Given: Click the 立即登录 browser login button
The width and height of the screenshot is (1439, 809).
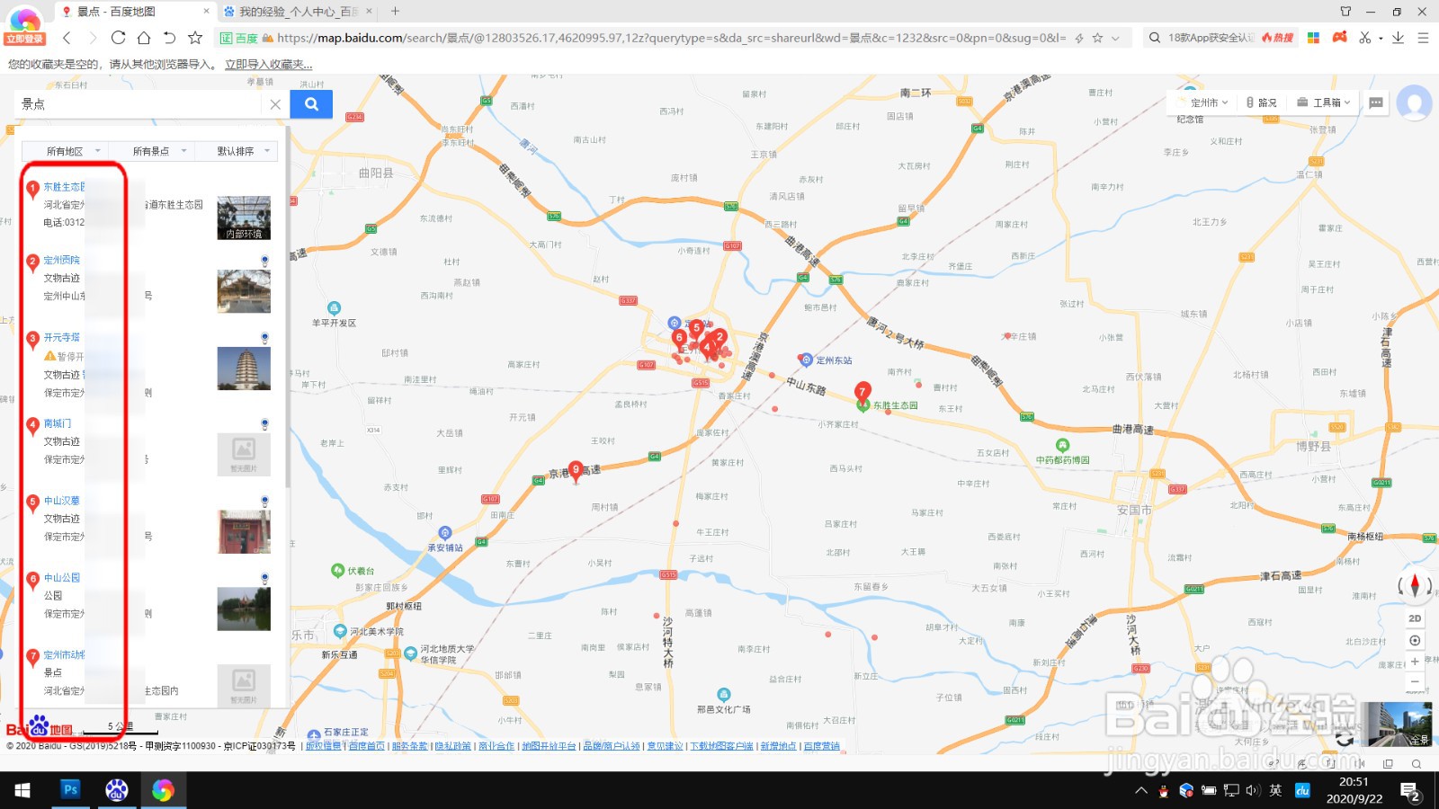Looking at the screenshot, I should click(23, 39).
